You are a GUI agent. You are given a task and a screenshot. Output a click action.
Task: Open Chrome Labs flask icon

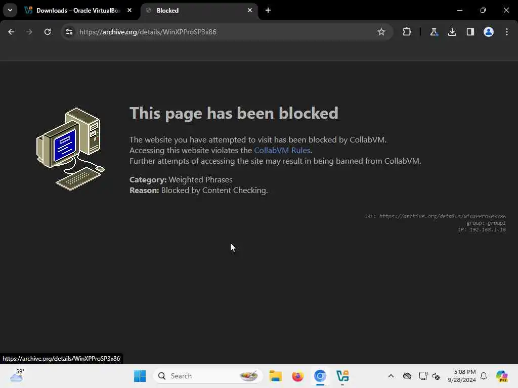[x=434, y=32]
